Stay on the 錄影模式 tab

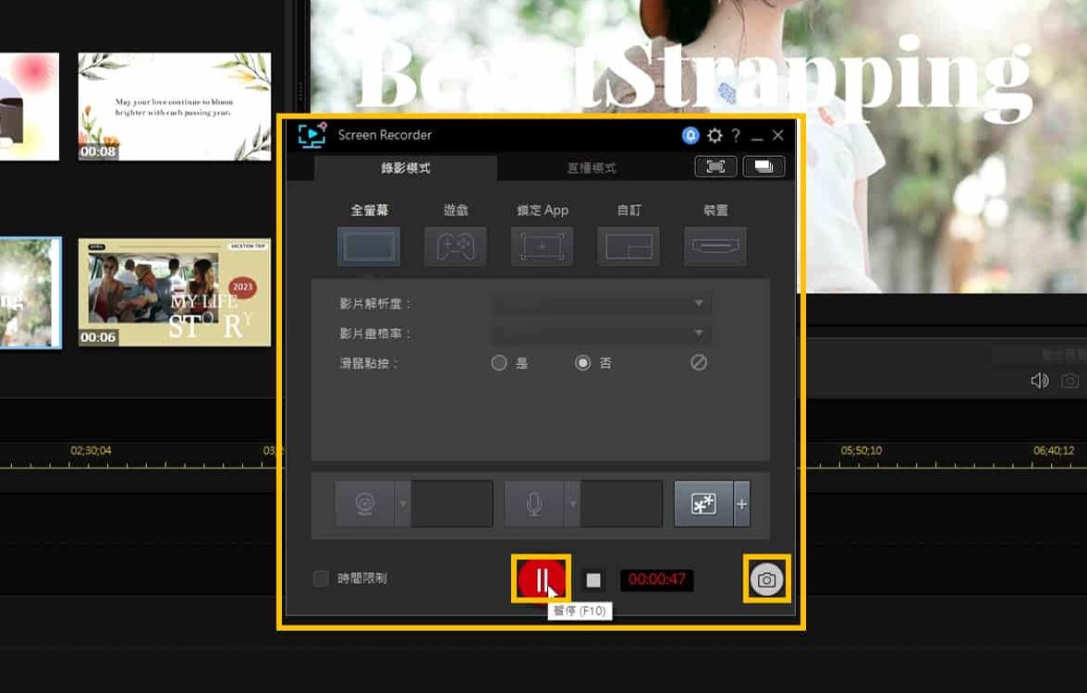click(x=407, y=167)
